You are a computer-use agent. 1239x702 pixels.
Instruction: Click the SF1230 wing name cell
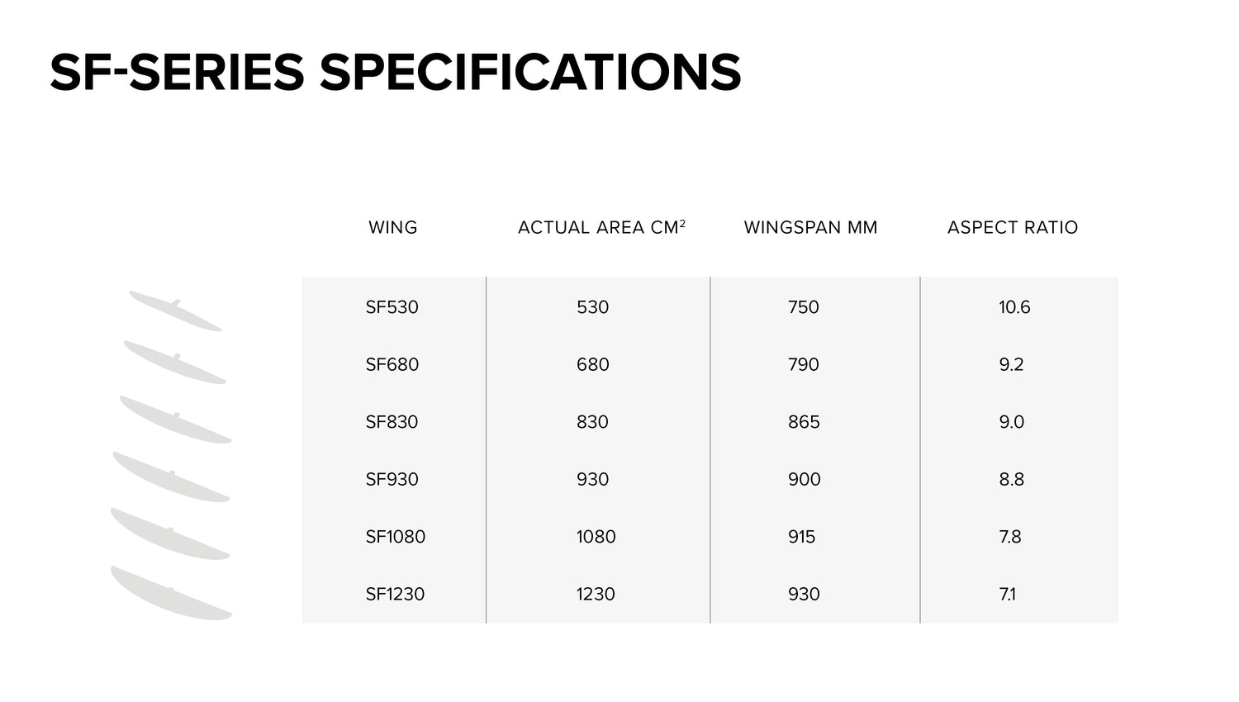[x=396, y=594]
